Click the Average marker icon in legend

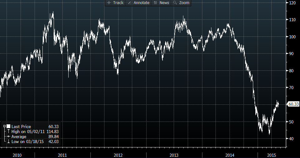(x=8, y=137)
